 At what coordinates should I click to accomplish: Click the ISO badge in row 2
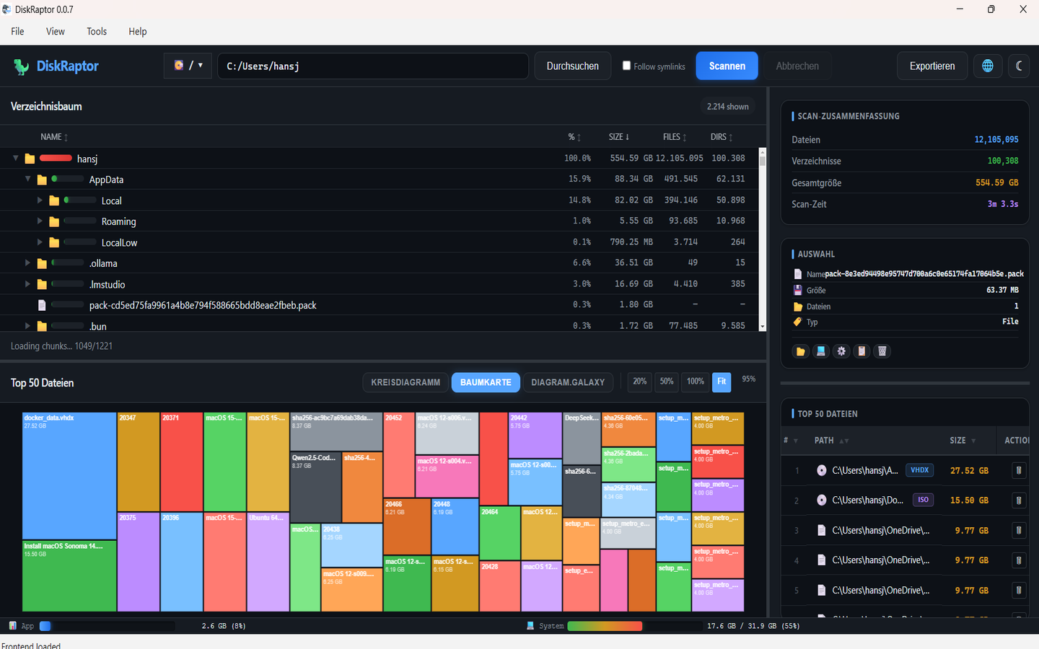click(x=923, y=500)
